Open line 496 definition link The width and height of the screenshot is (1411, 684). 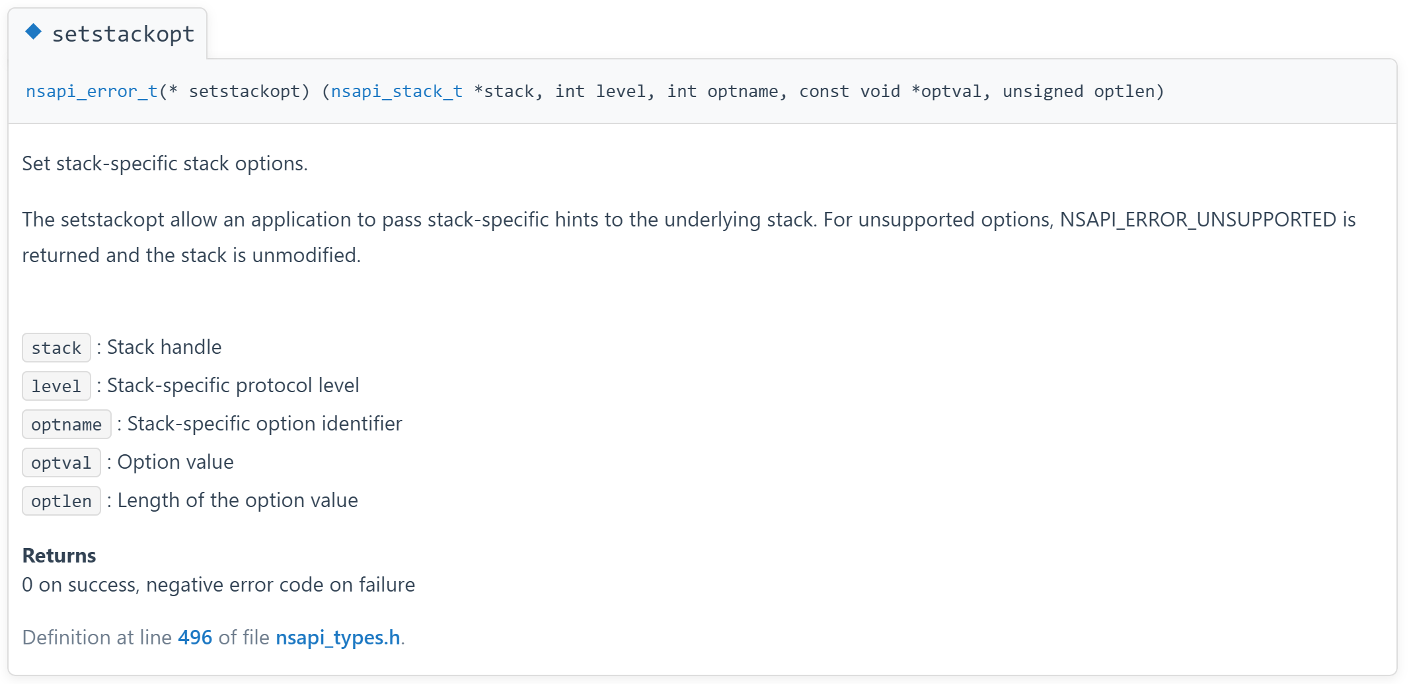pyautogui.click(x=195, y=637)
